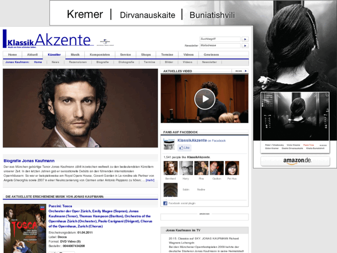Select the Termine sub-tab

[149, 62]
